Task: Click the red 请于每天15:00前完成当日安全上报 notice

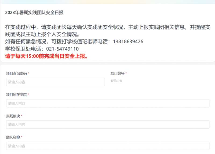Action: [x=46, y=56]
